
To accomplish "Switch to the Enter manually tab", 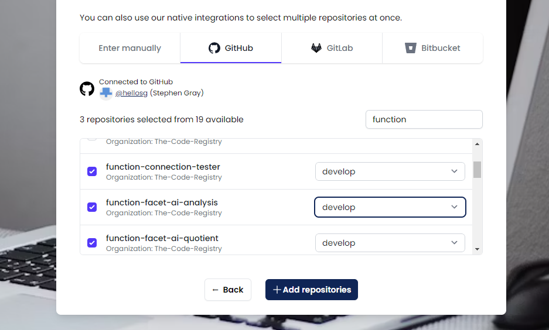I will 130,48.
